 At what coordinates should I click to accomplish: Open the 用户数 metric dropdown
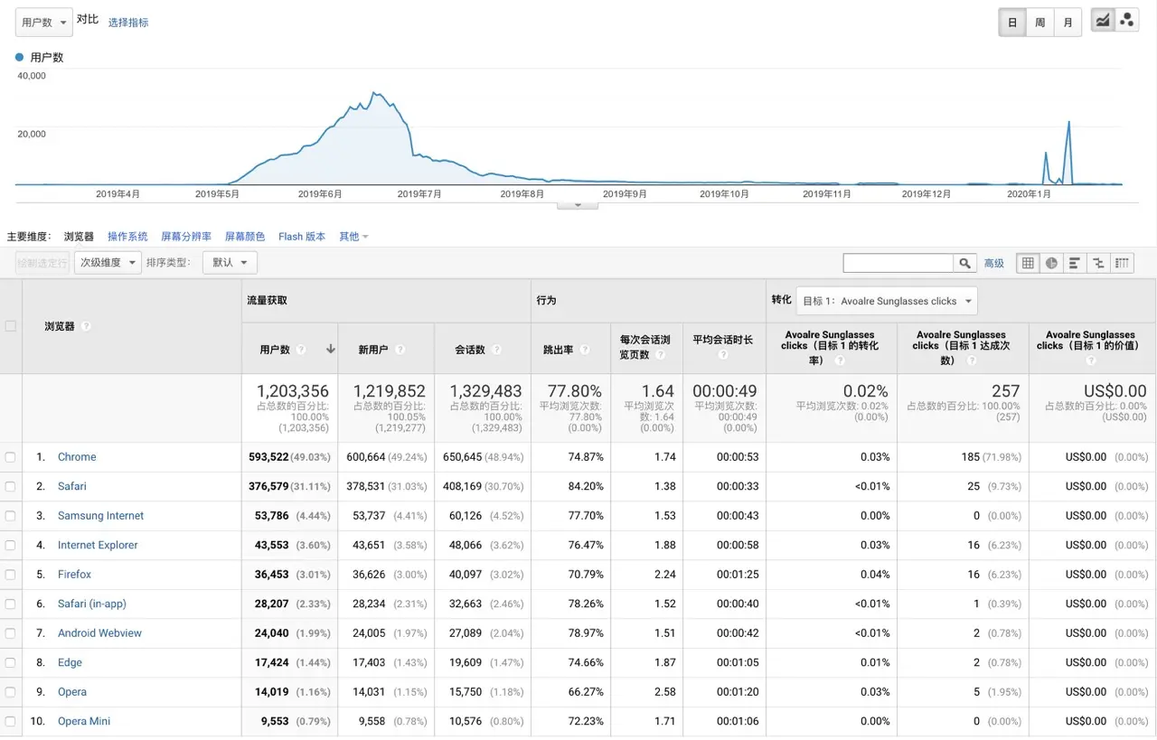[43, 23]
